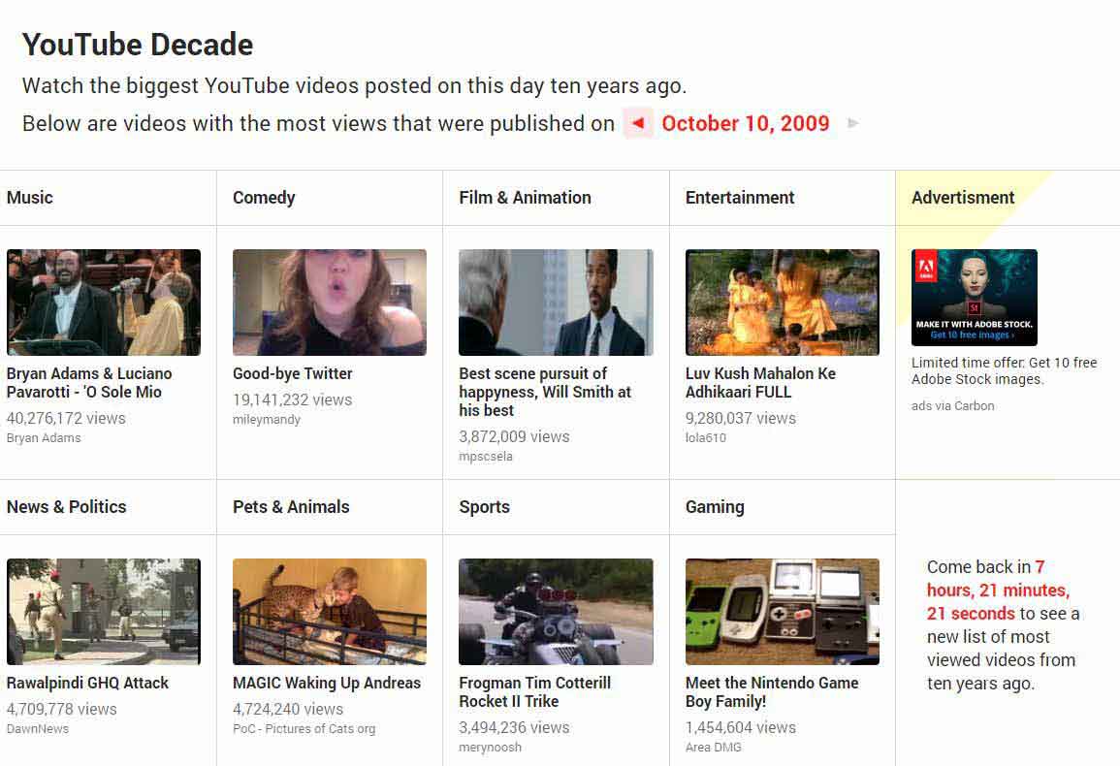Click the Film & Animation category heading
The image size is (1120, 766).
pos(525,197)
